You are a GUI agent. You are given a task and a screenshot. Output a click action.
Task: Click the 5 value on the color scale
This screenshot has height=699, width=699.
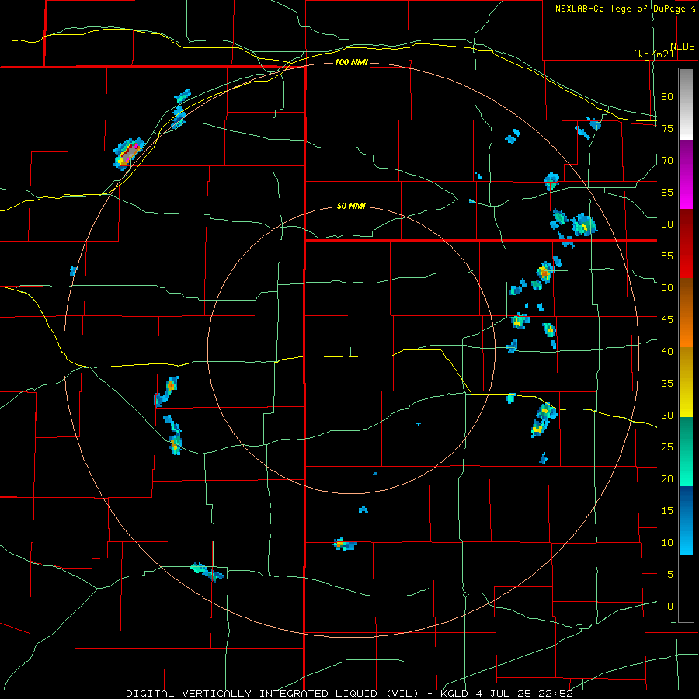[x=670, y=574]
